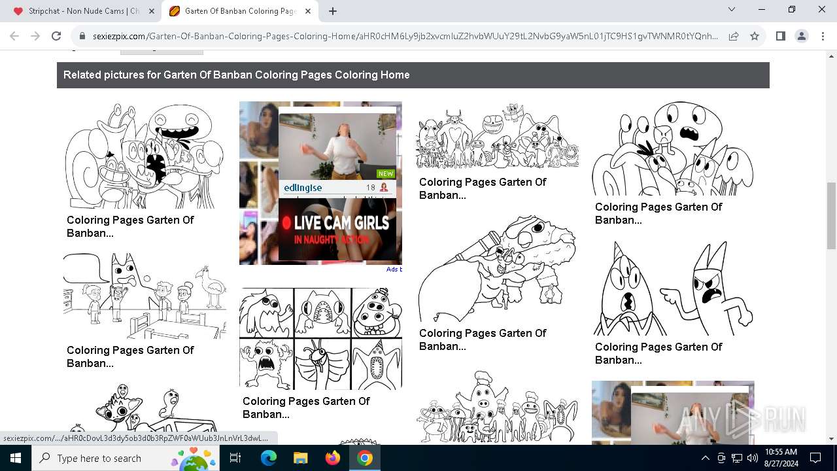
Task: Open the two pointing characters coloring thumbnail
Action: click(x=674, y=288)
